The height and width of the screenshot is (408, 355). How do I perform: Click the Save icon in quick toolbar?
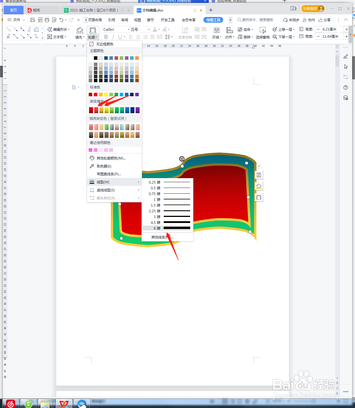pyautogui.click(x=32, y=20)
